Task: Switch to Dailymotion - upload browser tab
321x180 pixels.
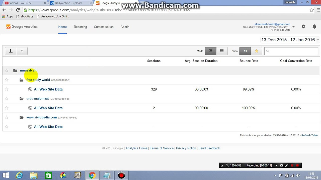Action: [x=70, y=3]
